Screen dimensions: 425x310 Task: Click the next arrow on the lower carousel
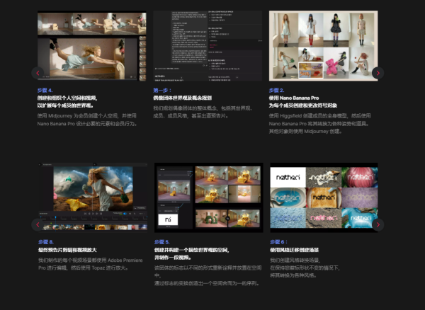378,225
